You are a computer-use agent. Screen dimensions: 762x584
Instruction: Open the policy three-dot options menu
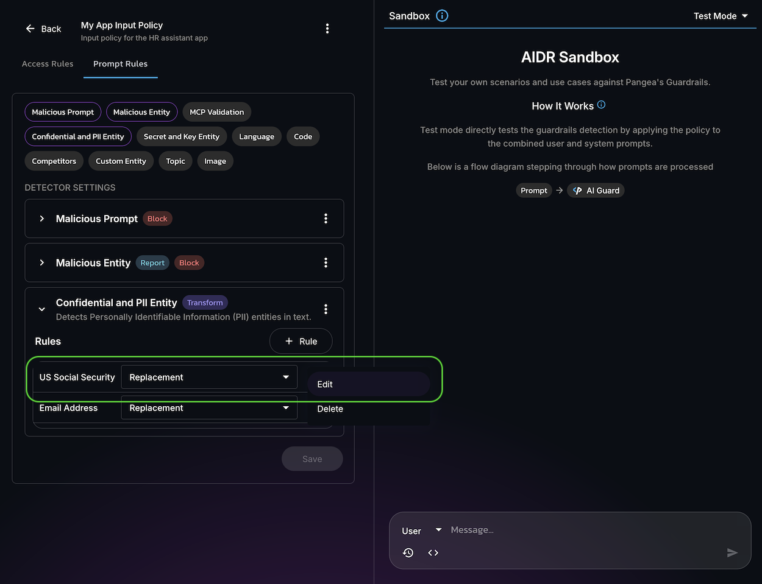(327, 29)
